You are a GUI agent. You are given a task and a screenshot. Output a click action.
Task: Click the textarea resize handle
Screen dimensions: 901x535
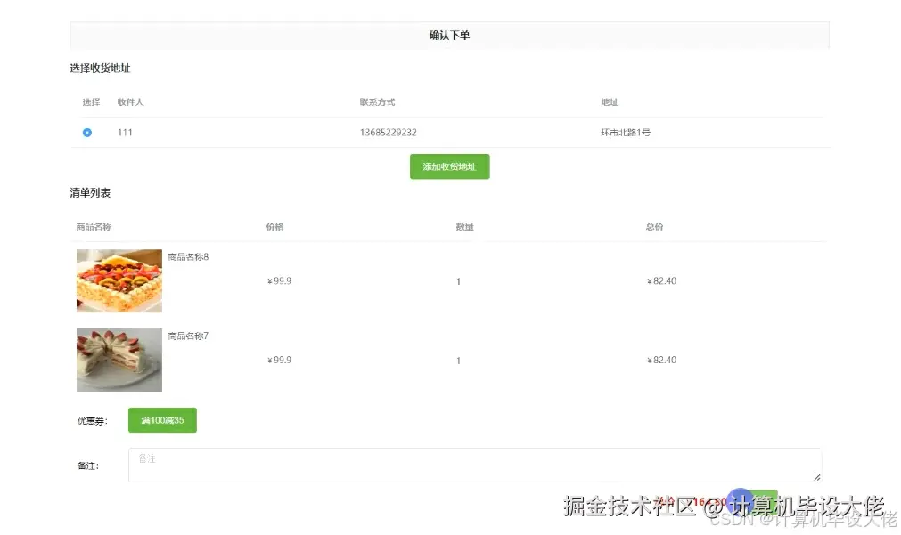(816, 478)
